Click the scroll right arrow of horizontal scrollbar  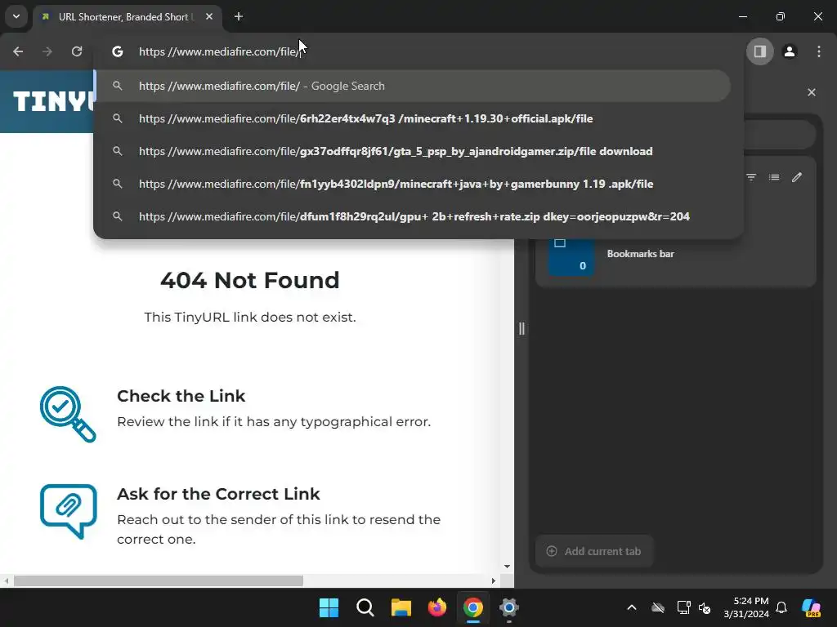coord(493,580)
